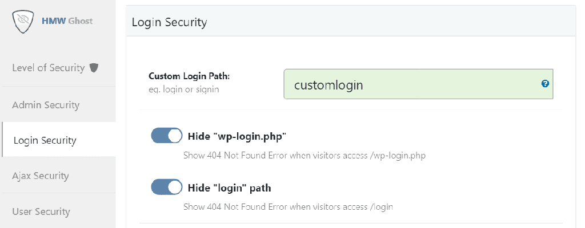
Task: Click the 404 description ending in /login
Action: [x=288, y=206]
